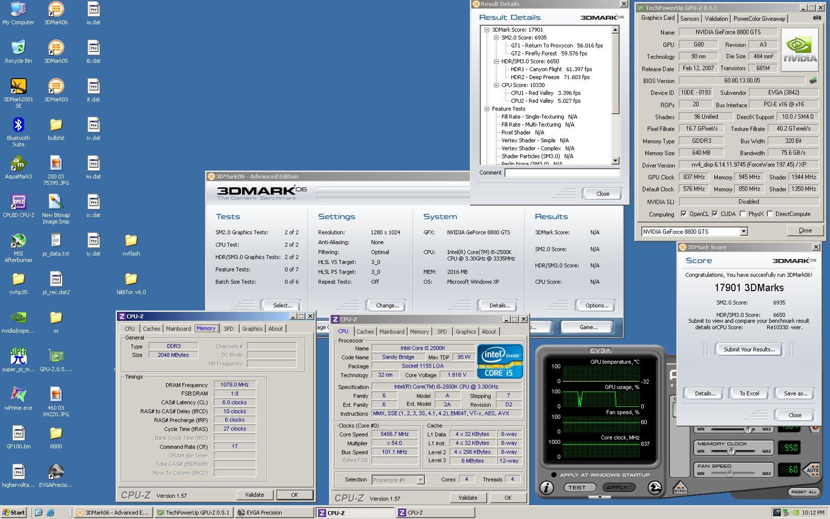The height and width of the screenshot is (519, 830).
Task: Switch to the GPU-Z Validation tab
Action: [x=716, y=19]
